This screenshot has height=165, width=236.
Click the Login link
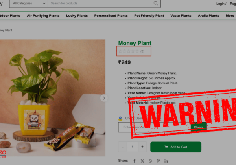pos(220,4)
